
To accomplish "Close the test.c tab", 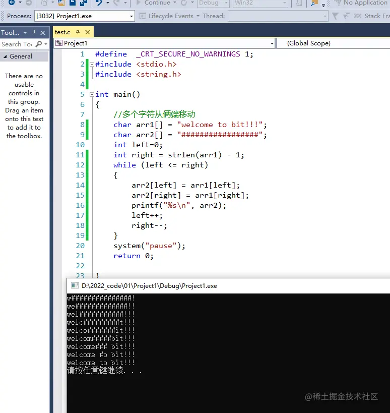I will coord(88,32).
